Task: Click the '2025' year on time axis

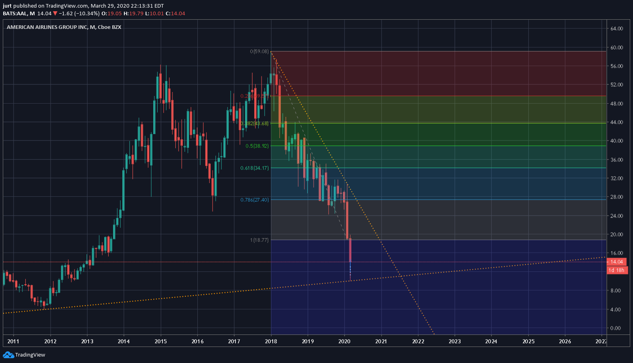Action: point(528,341)
